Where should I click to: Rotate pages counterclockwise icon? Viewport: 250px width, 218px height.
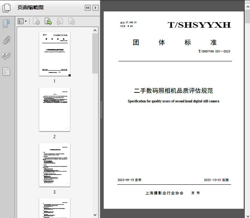coord(60,21)
